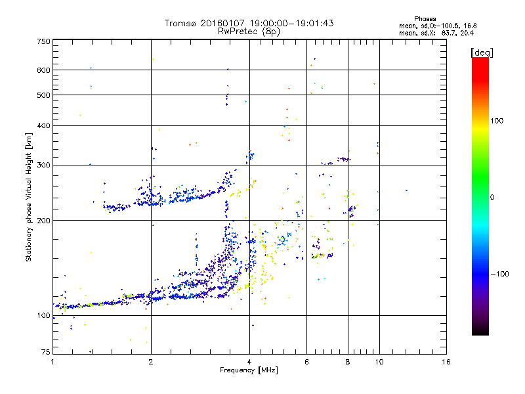525x394 pixels.
Task: Click the 'mean, sd,O:-100.5, 16.8' line
Action: tap(438, 26)
